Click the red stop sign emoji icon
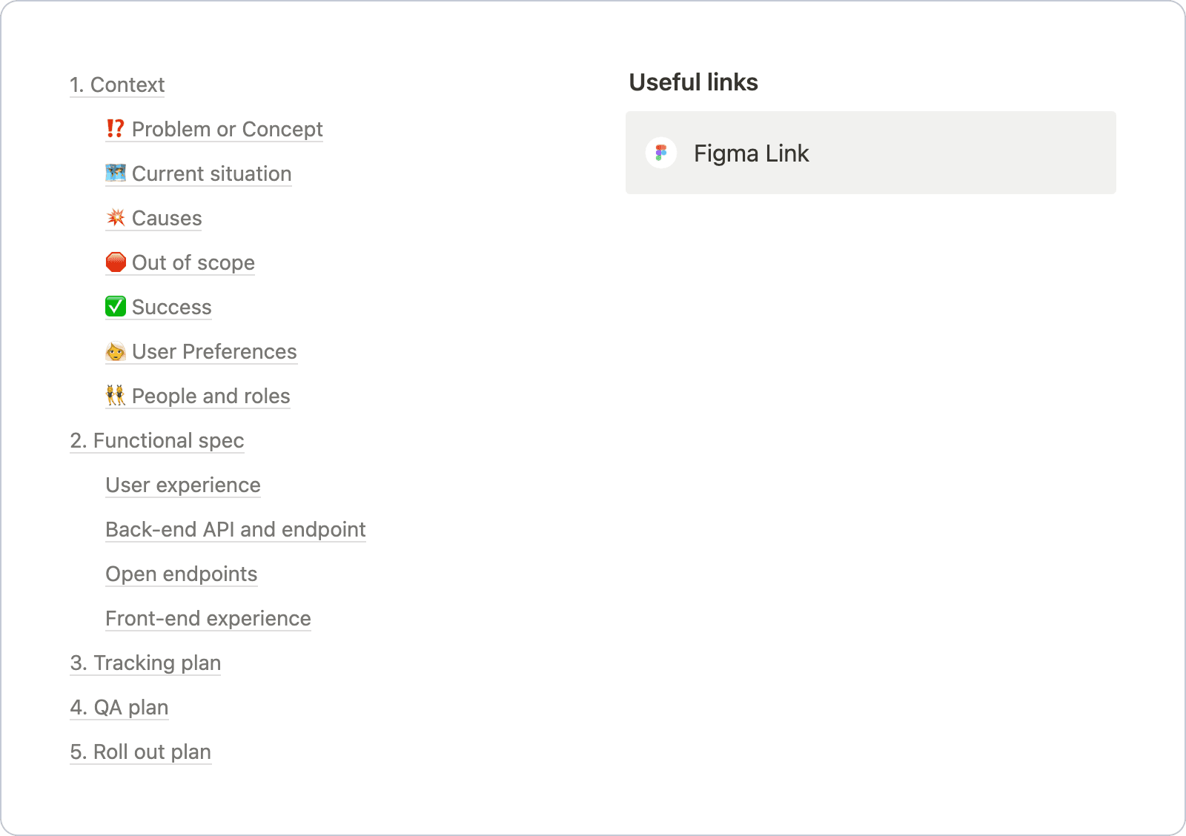 click(x=116, y=262)
